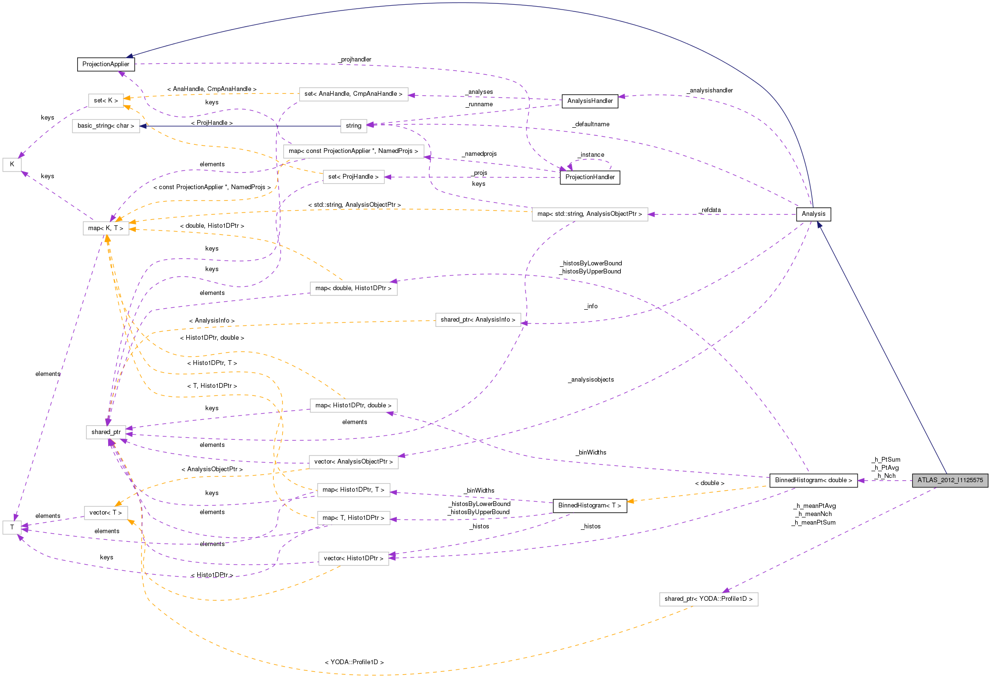
Task: Click the _analysisobjects edge label
Action: tap(591, 380)
